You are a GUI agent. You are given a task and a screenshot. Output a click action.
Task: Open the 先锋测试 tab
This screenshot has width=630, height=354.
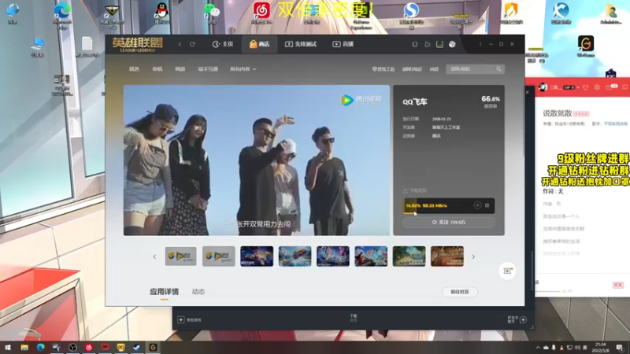(x=301, y=44)
